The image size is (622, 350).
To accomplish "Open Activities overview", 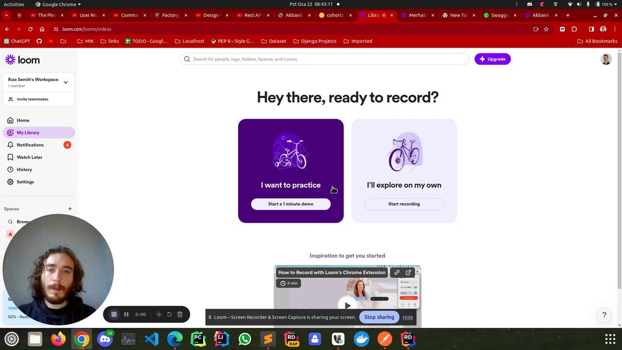I will [x=14, y=4].
